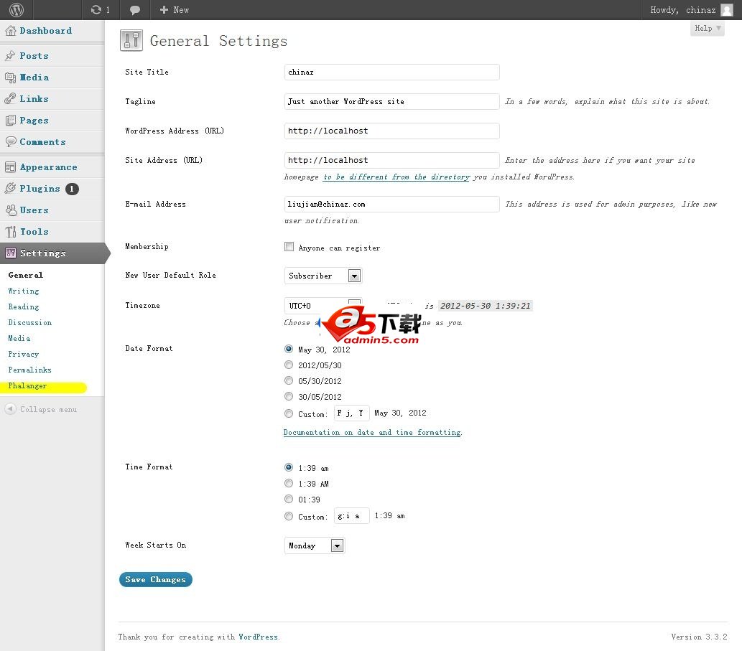Image resolution: width=742 pixels, height=651 pixels.
Task: Click the WordPress logo icon
Action: 17,10
